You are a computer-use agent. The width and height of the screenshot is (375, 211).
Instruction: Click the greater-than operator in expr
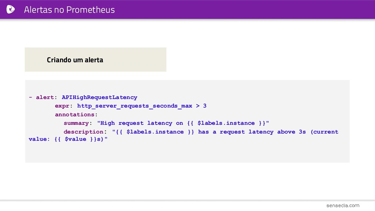pos(198,106)
